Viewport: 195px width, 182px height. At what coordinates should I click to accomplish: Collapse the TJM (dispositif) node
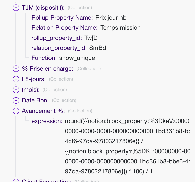tap(16, 8)
